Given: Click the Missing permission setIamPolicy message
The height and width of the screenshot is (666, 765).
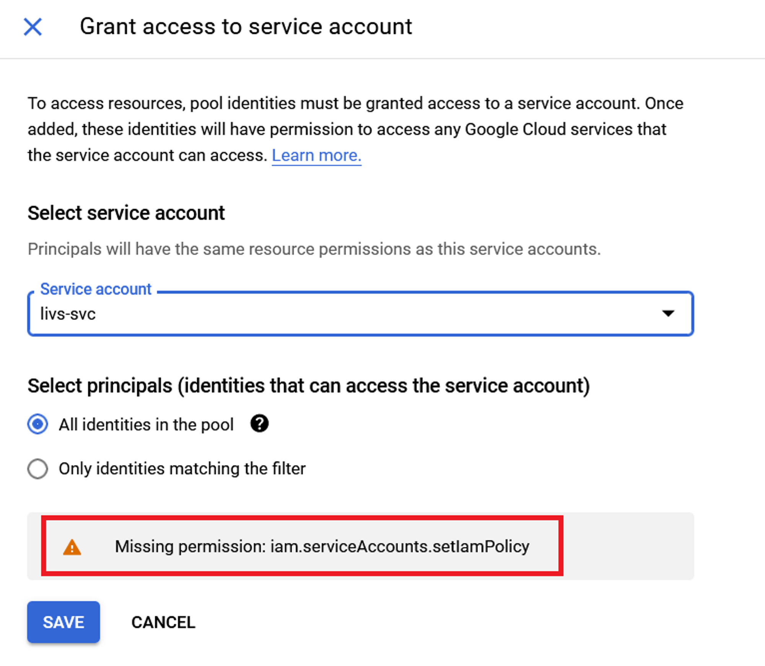Looking at the screenshot, I should [322, 546].
